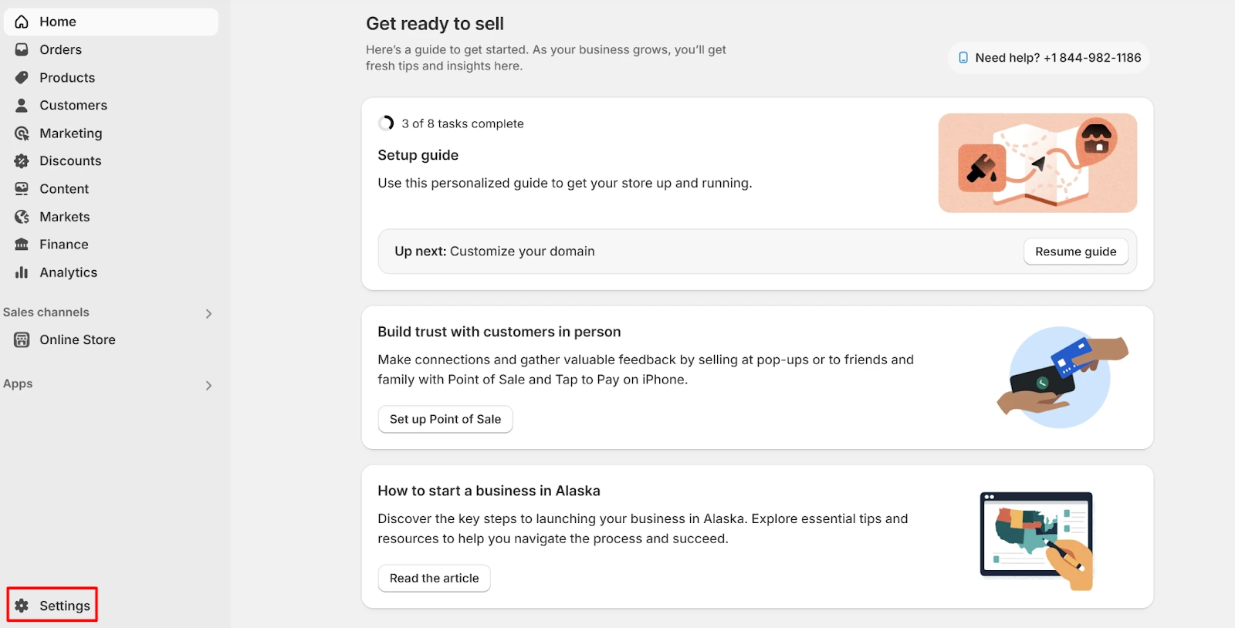Click the Need help phone number pill
The height and width of the screenshot is (628, 1235).
(x=1049, y=58)
